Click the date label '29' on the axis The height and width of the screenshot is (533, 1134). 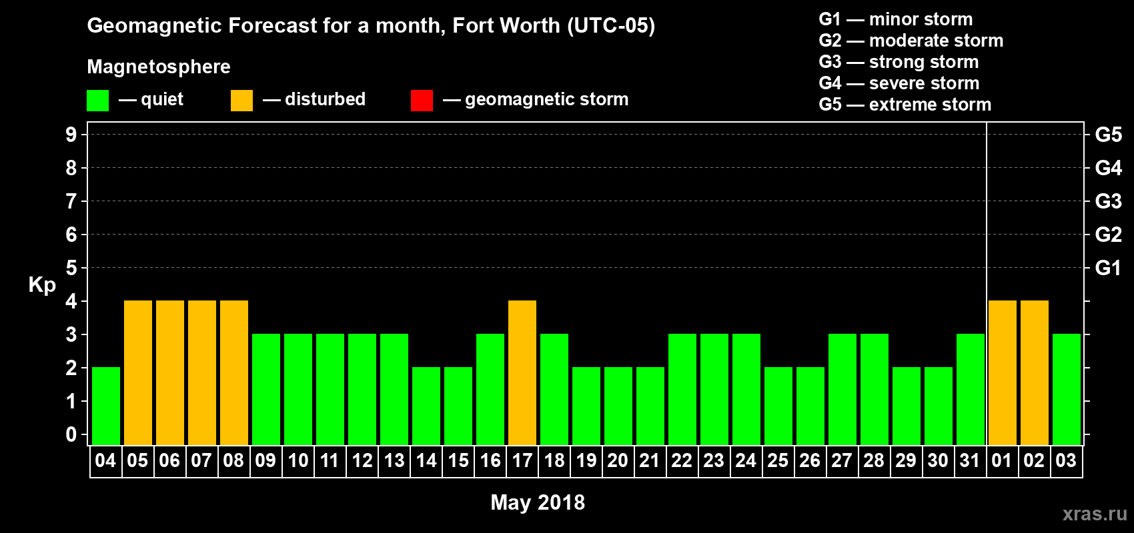pos(906,460)
